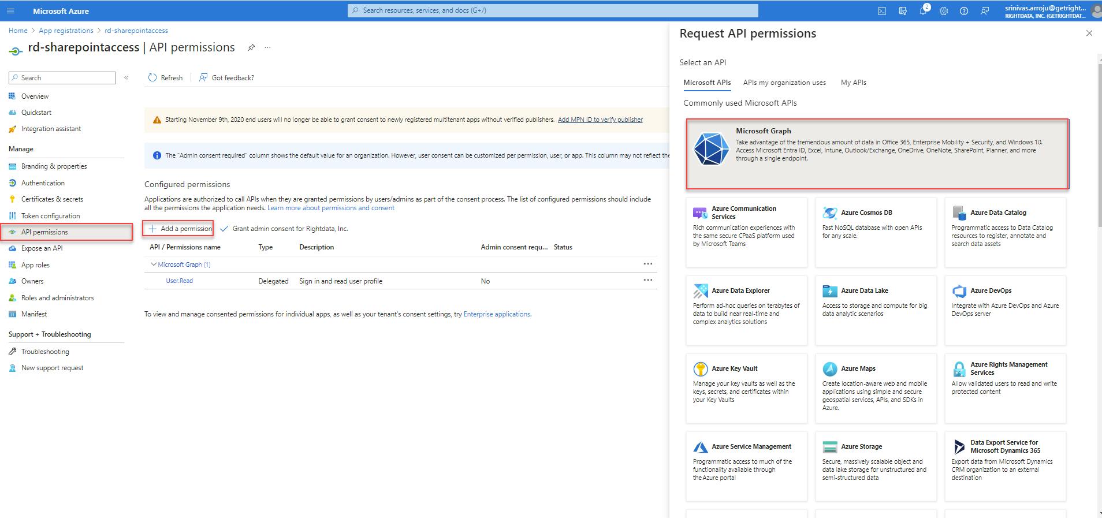The image size is (1102, 518).
Task: Open the Enterprise applications link
Action: [x=497, y=314]
